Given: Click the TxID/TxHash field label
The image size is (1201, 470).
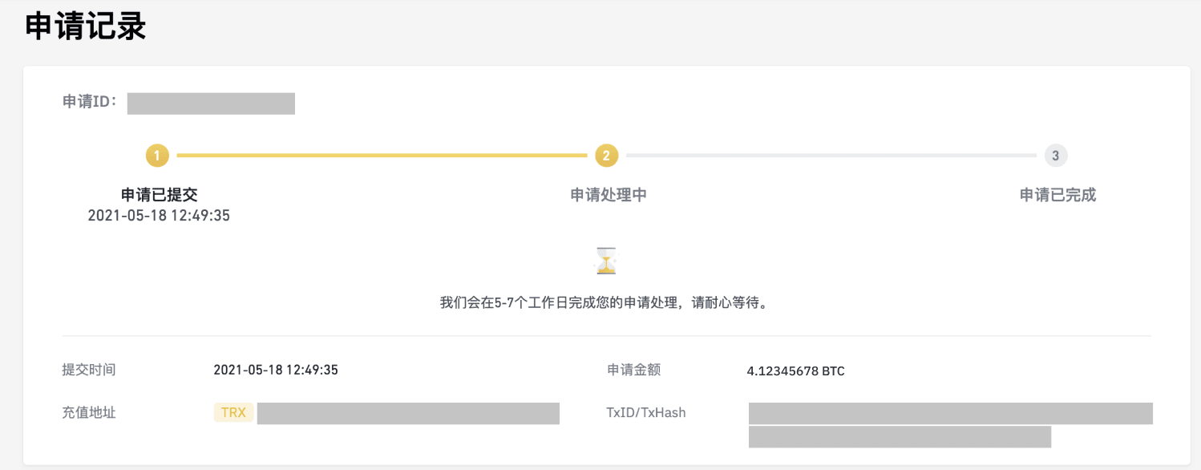Looking at the screenshot, I should [x=646, y=413].
